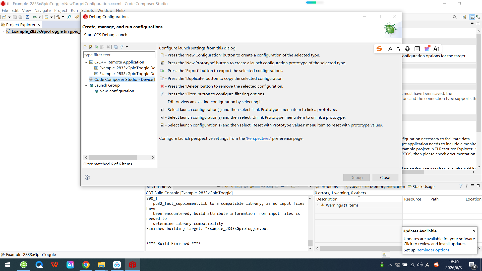482x271 pixels.
Task: Click the green Debug bug toolbar icon
Action: pos(35,17)
